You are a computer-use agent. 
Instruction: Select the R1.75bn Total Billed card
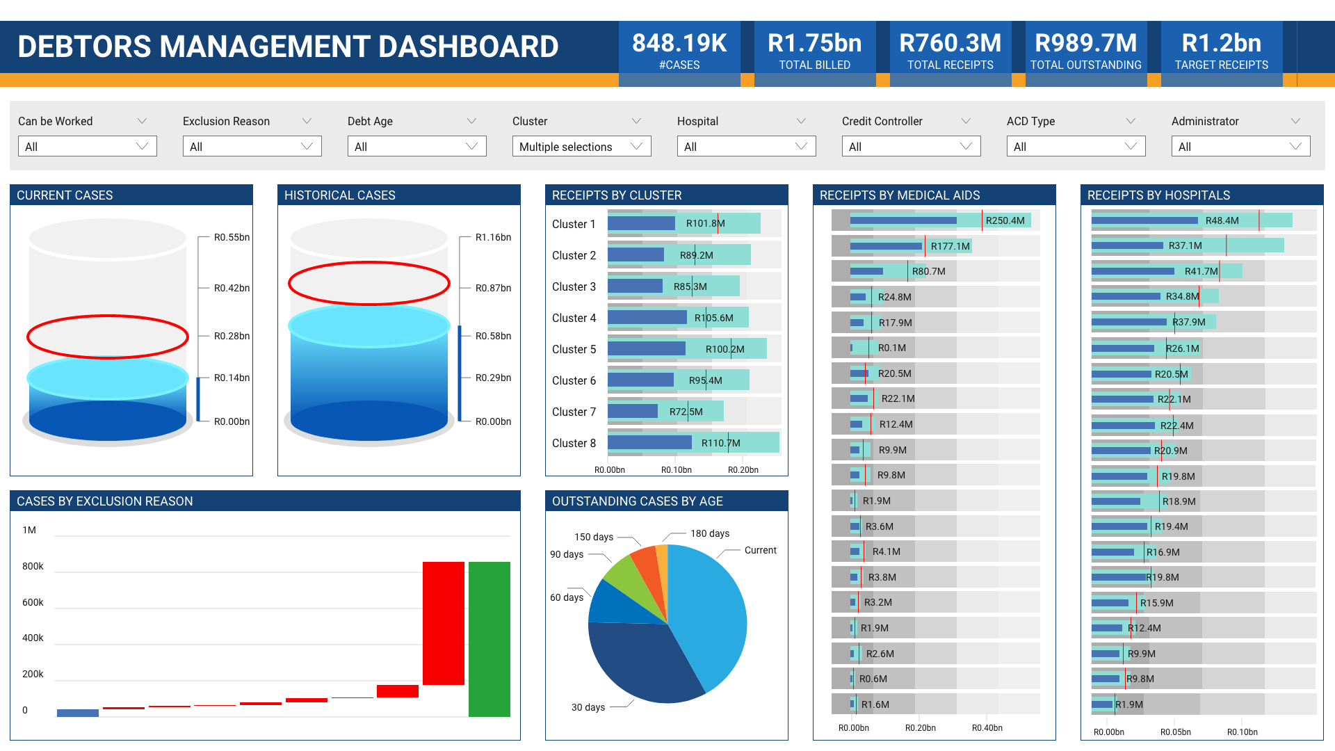(x=814, y=49)
